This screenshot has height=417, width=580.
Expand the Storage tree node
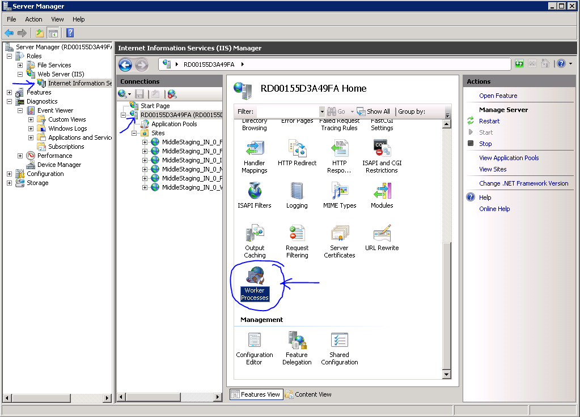(10, 183)
